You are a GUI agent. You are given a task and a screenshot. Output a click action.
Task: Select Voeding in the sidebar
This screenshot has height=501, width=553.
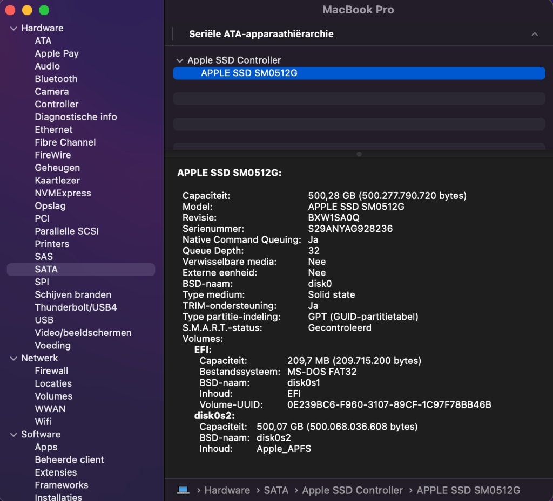click(x=52, y=346)
